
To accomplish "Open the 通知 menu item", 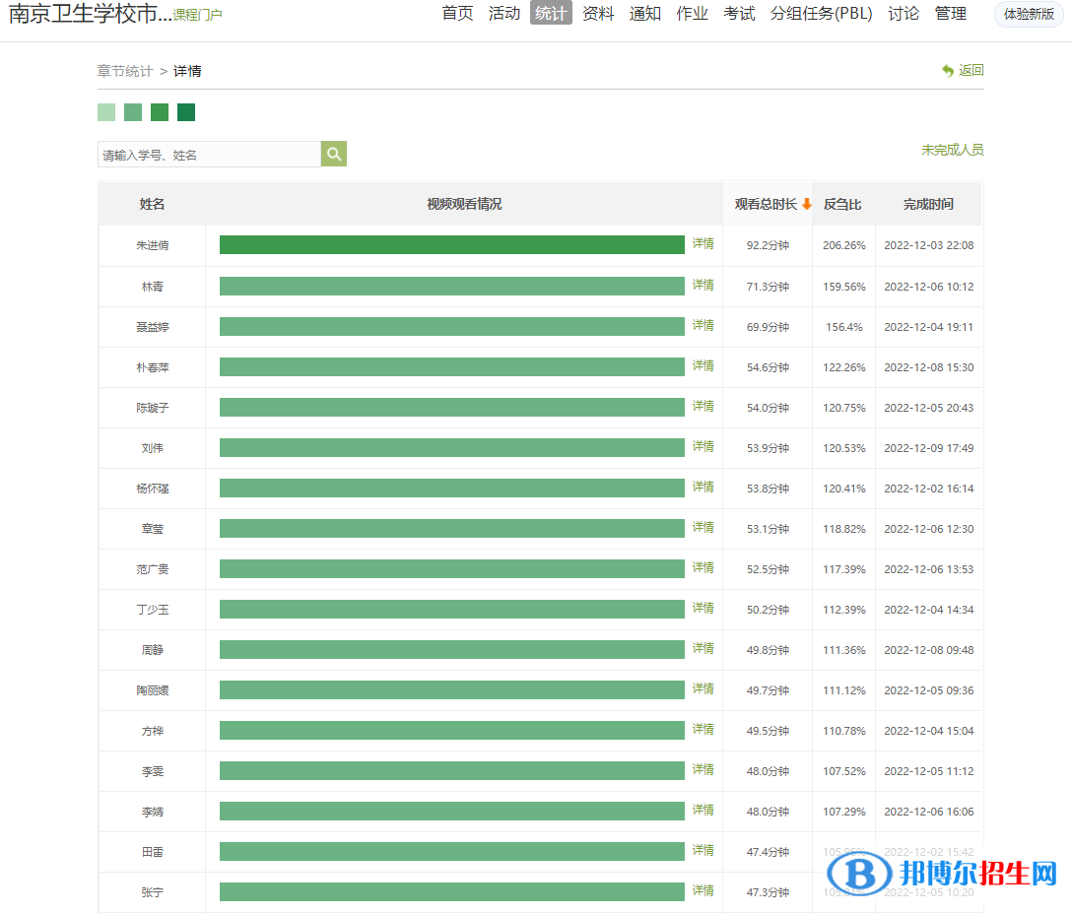I will (x=644, y=14).
